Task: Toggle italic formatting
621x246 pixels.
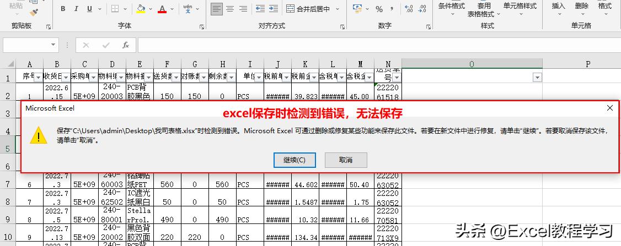Action: click(x=76, y=9)
